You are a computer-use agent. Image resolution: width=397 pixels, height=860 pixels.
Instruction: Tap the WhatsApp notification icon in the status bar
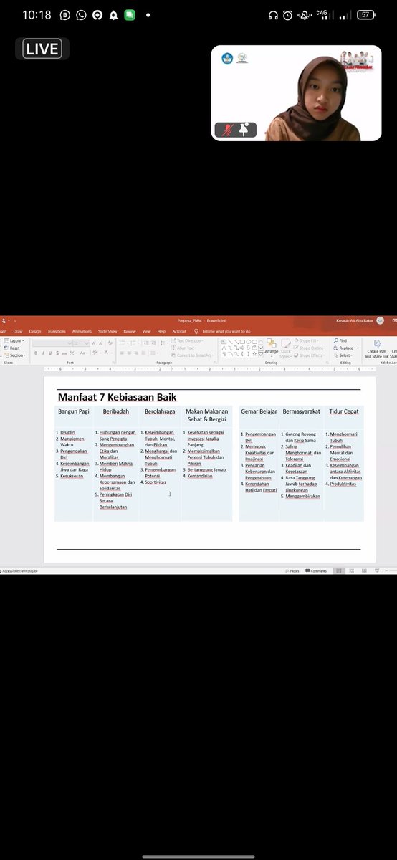click(81, 15)
